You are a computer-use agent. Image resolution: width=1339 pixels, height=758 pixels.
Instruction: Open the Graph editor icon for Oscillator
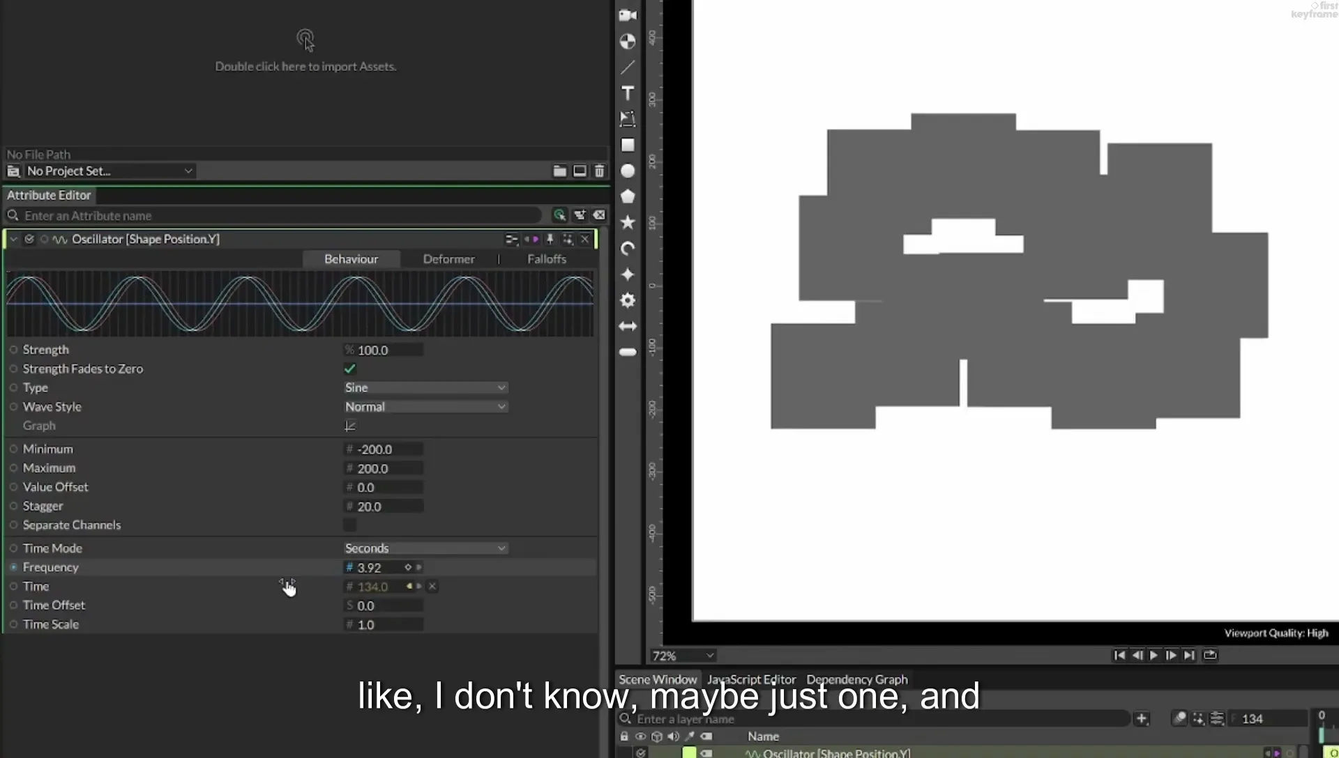pos(350,426)
